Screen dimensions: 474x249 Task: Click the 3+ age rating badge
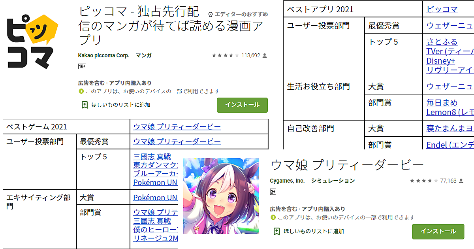coord(273,192)
